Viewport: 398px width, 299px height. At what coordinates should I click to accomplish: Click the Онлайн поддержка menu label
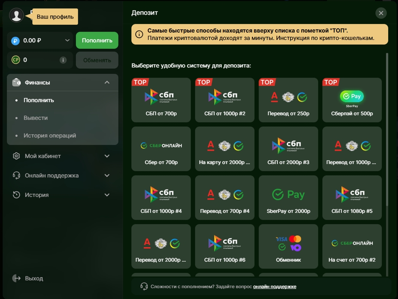click(52, 175)
